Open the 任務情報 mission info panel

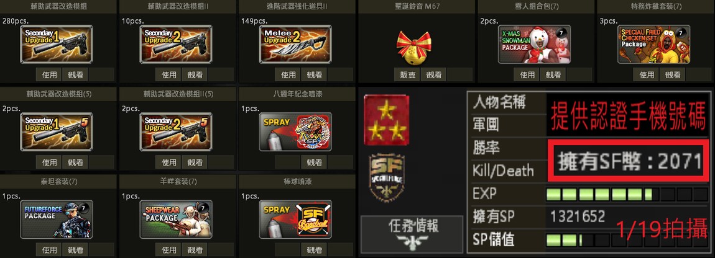(x=412, y=234)
